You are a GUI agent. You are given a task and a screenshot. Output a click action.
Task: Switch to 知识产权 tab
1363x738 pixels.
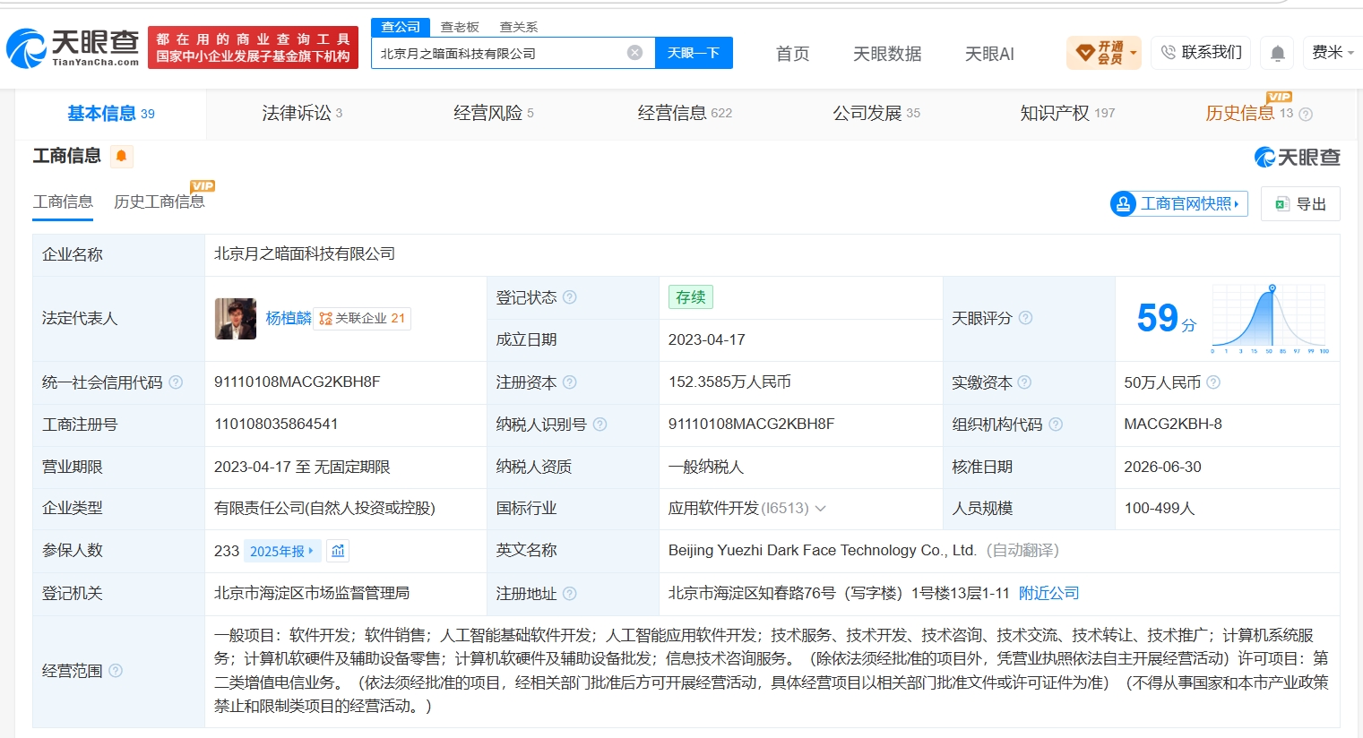coord(1067,114)
